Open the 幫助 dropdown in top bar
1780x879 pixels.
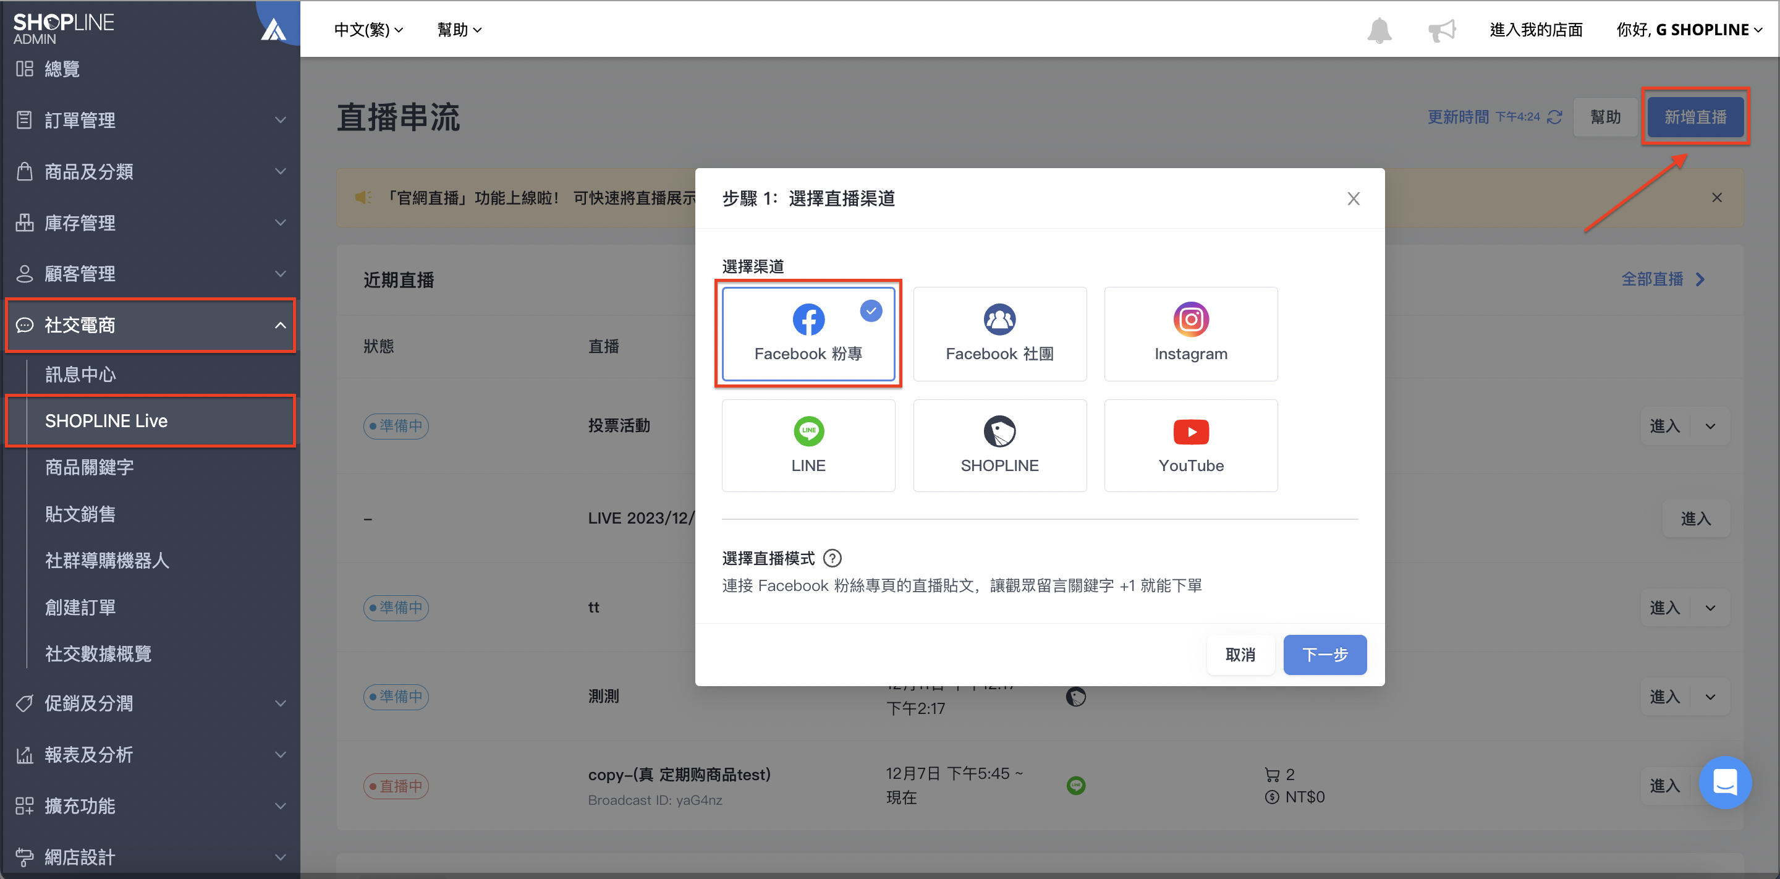coord(459,30)
